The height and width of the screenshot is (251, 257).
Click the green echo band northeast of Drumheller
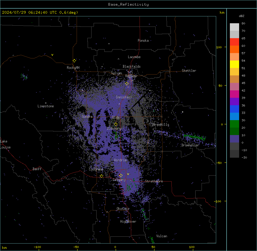(195, 137)
